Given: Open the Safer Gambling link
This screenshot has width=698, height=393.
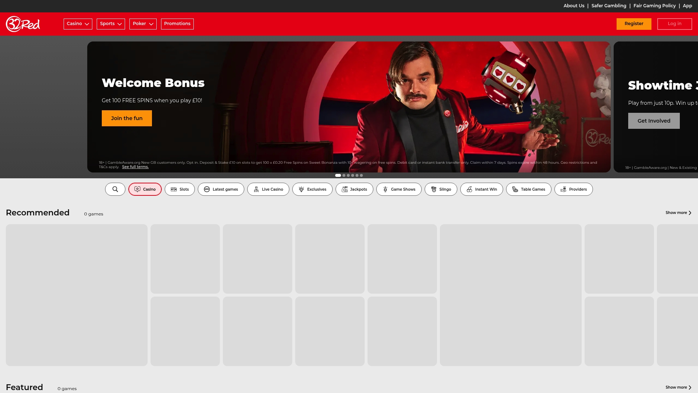Looking at the screenshot, I should click(609, 6).
